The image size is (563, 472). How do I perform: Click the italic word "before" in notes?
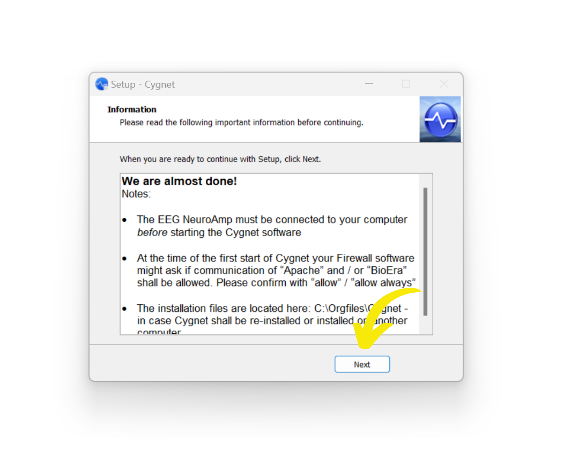click(152, 232)
